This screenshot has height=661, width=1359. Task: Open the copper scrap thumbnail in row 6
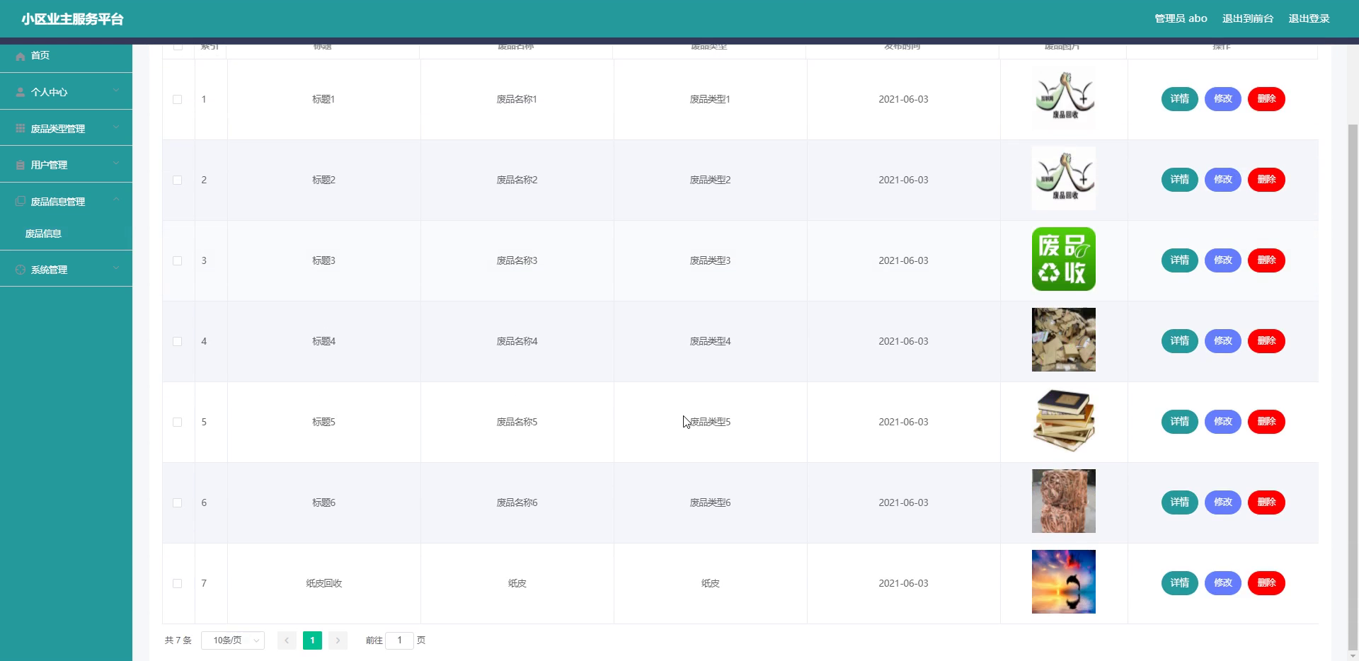tap(1063, 501)
